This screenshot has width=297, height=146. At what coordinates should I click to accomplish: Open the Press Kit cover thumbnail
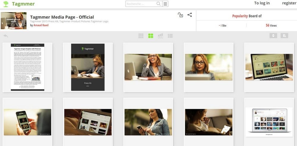point(88,67)
